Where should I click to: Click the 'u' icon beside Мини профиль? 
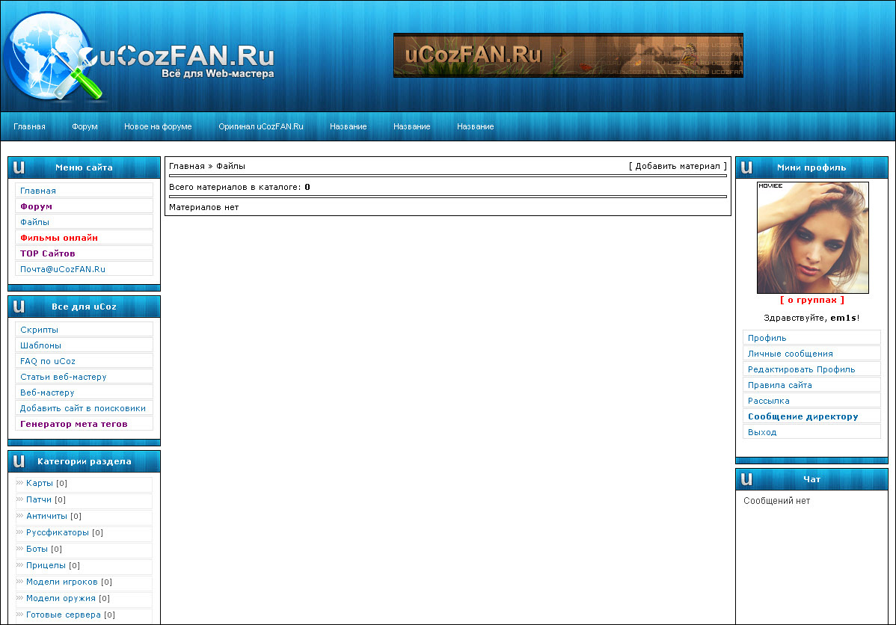[747, 167]
